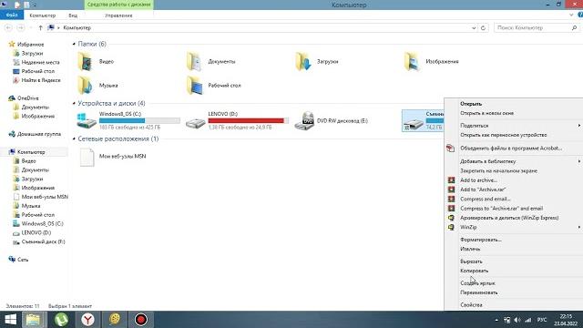The width and height of the screenshot is (583, 328).
Task: Open the Документы folder icon
Action: click(x=194, y=61)
